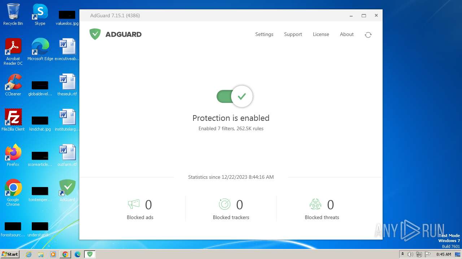Click the 8:45 AM taskbar clock
The width and height of the screenshot is (462, 259).
(x=444, y=254)
